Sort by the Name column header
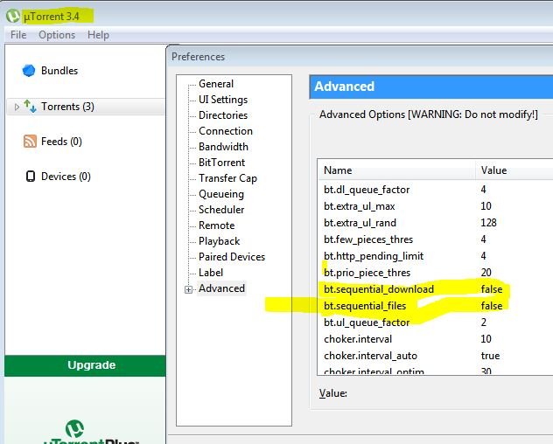This screenshot has width=553, height=444. pyautogui.click(x=396, y=170)
